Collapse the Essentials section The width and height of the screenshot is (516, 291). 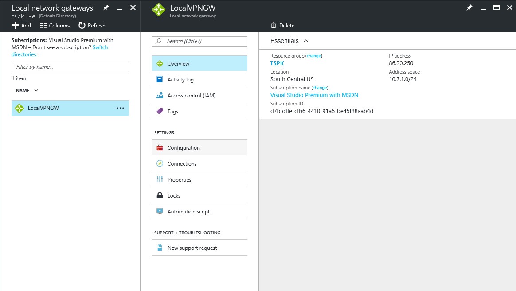pos(306,41)
